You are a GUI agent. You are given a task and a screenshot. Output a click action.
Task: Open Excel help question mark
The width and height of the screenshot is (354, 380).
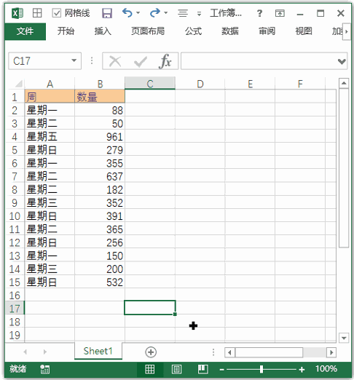pos(259,13)
